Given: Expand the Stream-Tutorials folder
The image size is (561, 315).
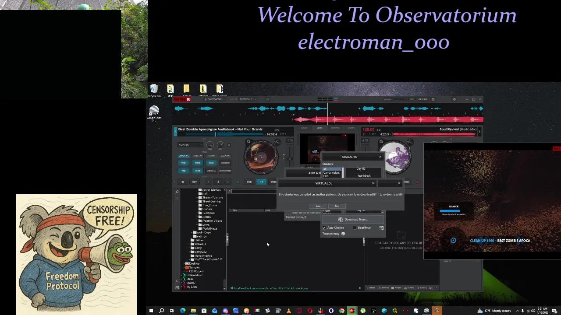Looking at the screenshot, I should 197,197.
